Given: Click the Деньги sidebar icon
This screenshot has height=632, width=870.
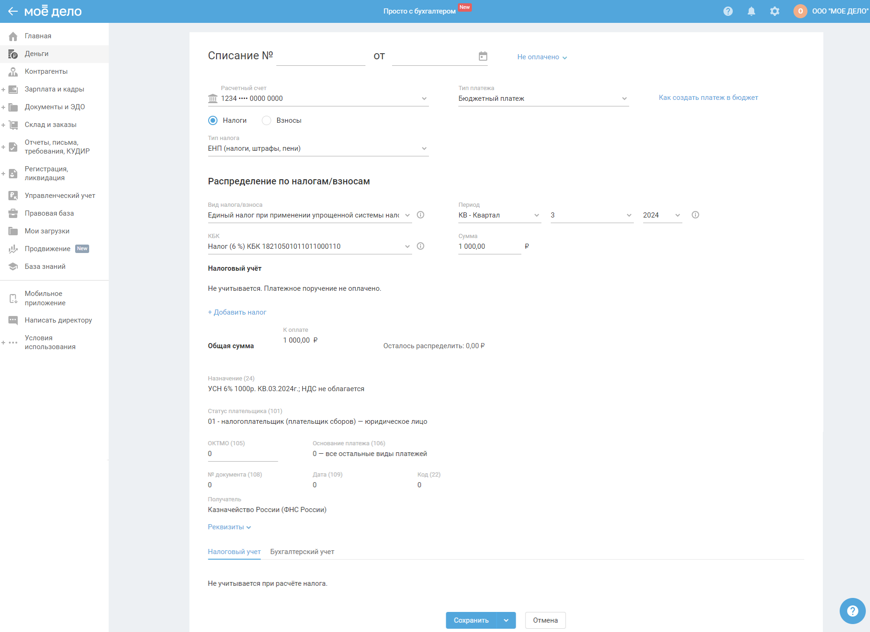Looking at the screenshot, I should tap(13, 54).
